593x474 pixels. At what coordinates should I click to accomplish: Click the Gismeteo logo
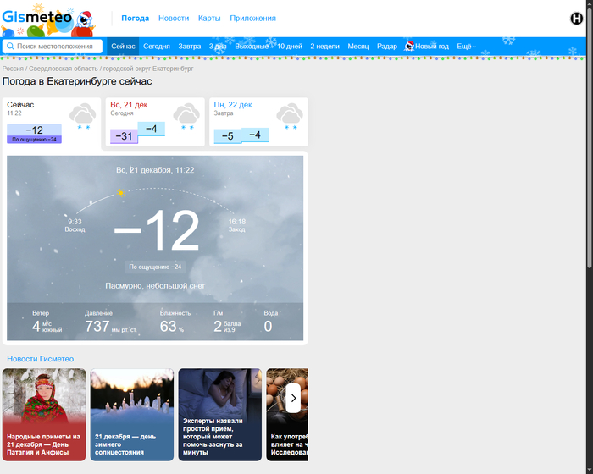tap(48, 18)
